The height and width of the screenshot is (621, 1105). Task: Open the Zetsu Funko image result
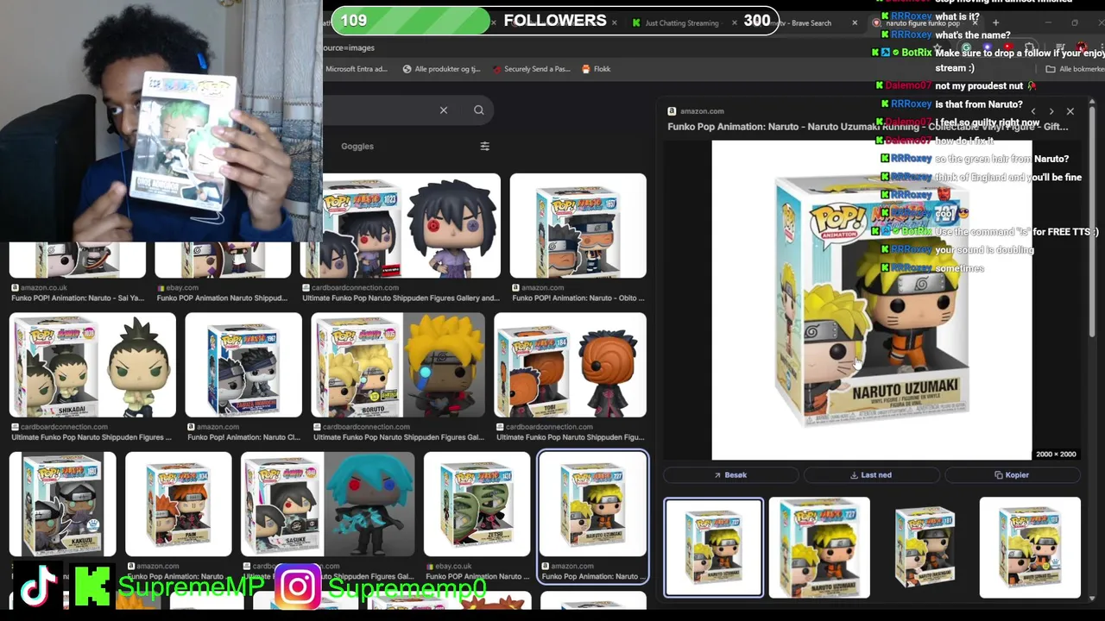coord(477,505)
